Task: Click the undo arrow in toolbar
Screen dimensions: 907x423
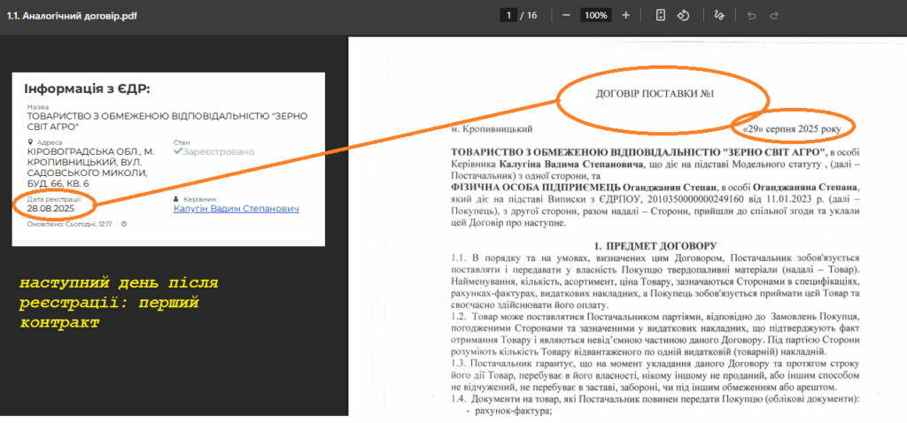Action: coord(752,16)
